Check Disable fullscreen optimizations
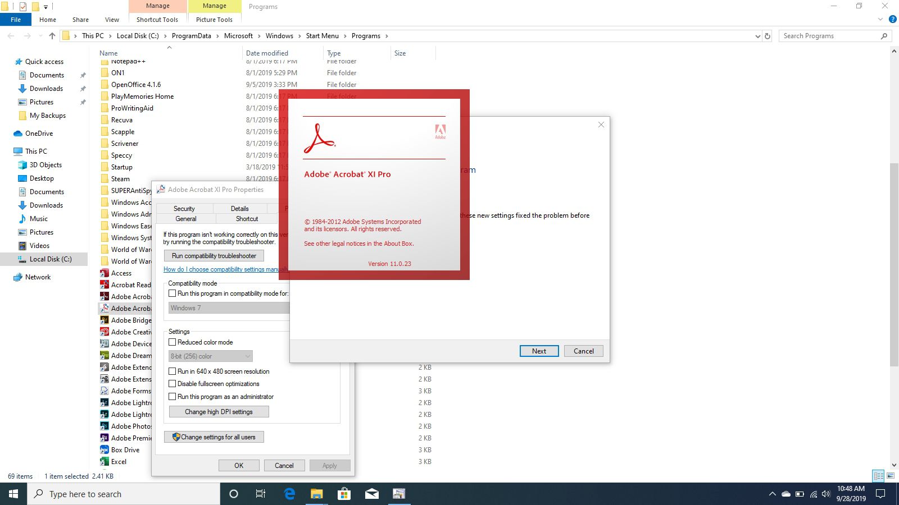The image size is (899, 505). (x=172, y=384)
